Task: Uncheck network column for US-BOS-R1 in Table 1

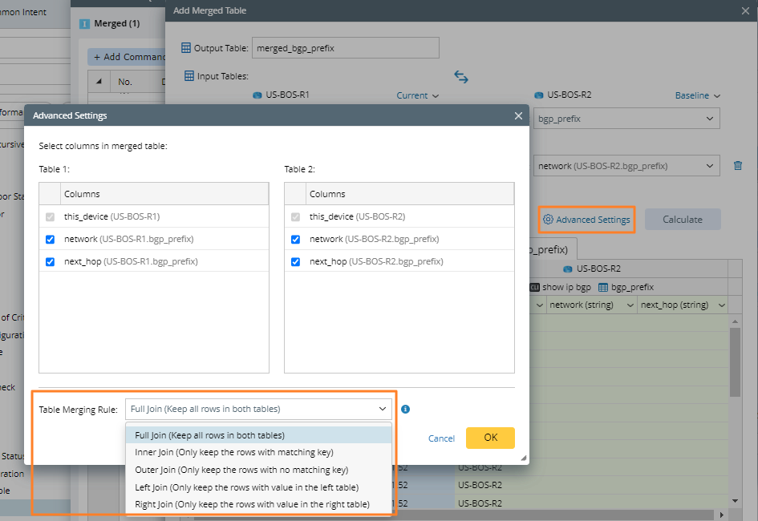Action: 51,239
